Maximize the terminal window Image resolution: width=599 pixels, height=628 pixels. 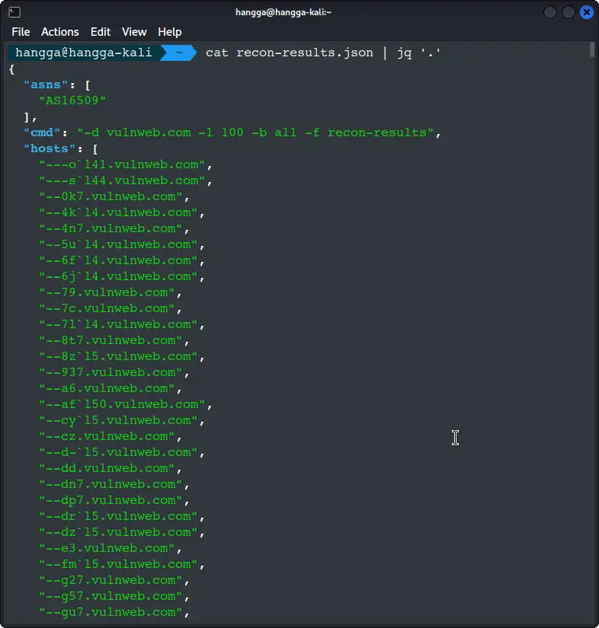point(569,12)
